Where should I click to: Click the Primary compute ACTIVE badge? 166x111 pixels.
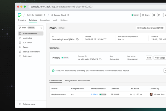65,58
